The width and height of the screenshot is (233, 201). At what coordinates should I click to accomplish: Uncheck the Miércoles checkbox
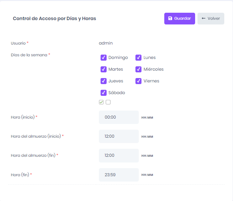click(138, 69)
